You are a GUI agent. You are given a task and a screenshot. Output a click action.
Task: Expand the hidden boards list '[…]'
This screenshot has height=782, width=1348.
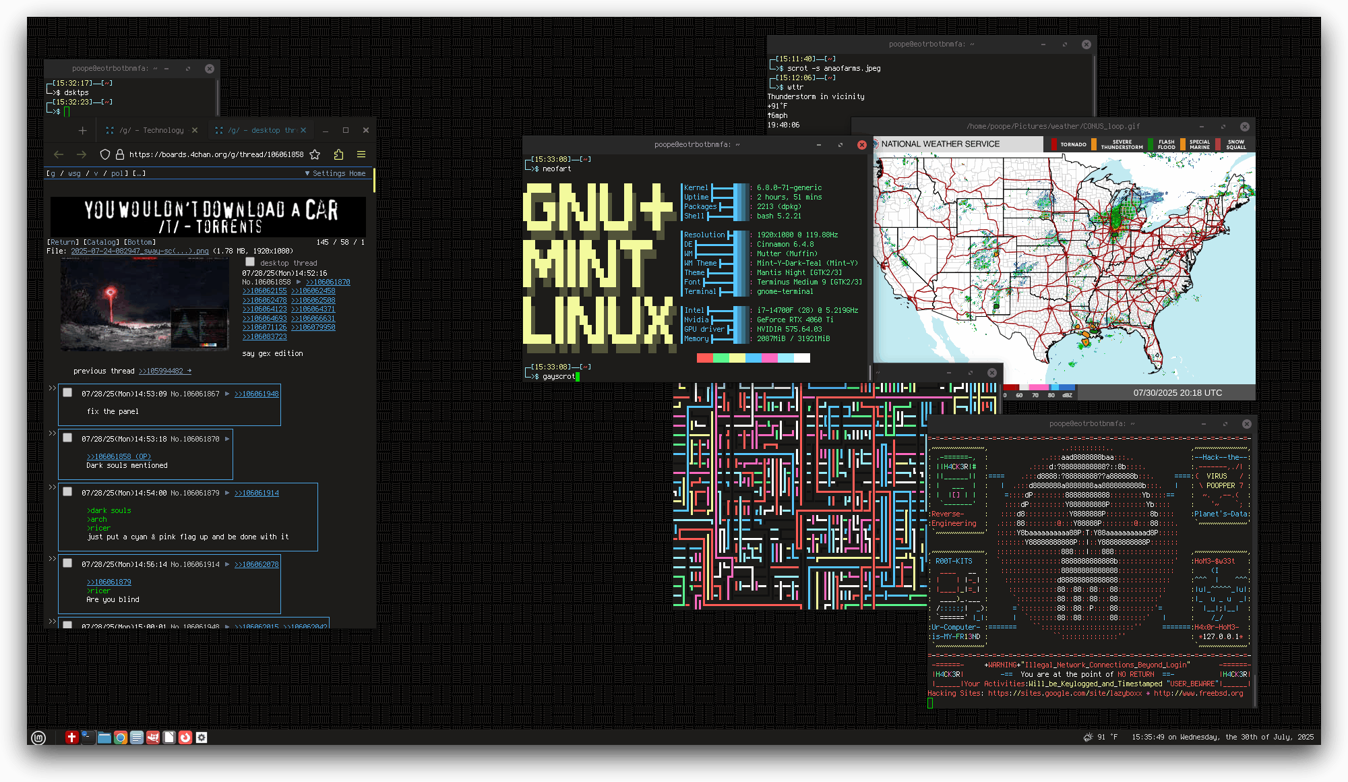point(139,173)
